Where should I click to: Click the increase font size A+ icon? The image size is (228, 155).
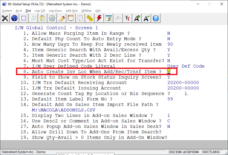[137, 18]
